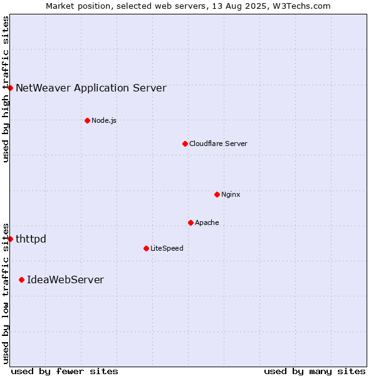Click the LiteSpeed label text

[x=167, y=248]
